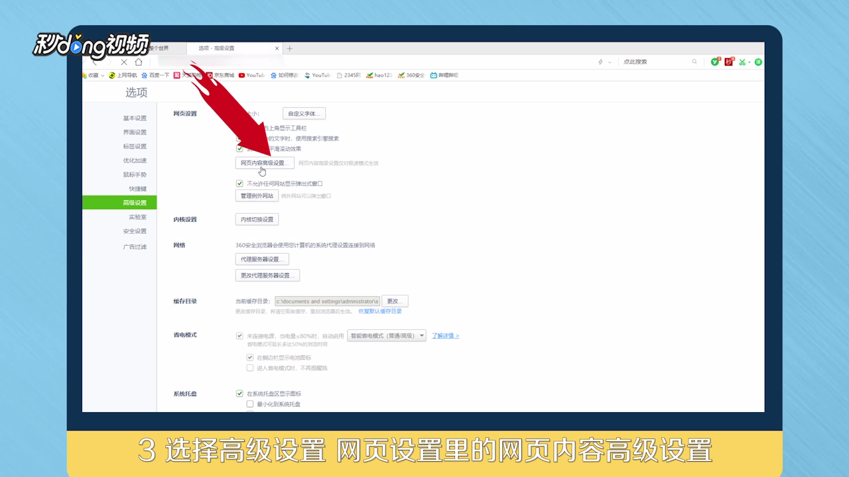This screenshot has width=849, height=477.
Task: Open the green Y extension icon
Action: pyautogui.click(x=715, y=62)
